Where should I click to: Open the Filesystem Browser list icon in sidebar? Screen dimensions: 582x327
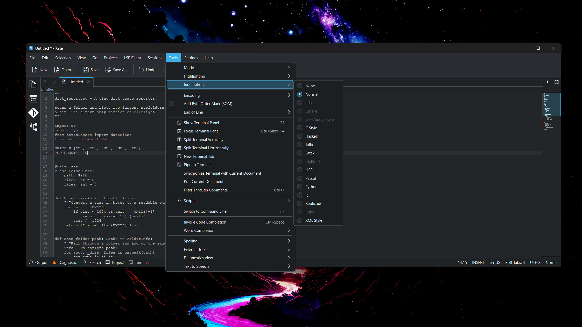coord(33,99)
